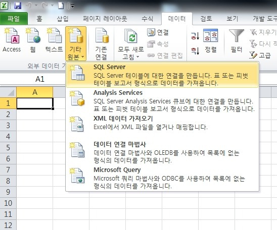This screenshot has height=230, width=277.
Task: Select row 8 header
Action: pyautogui.click(x=8, y=181)
